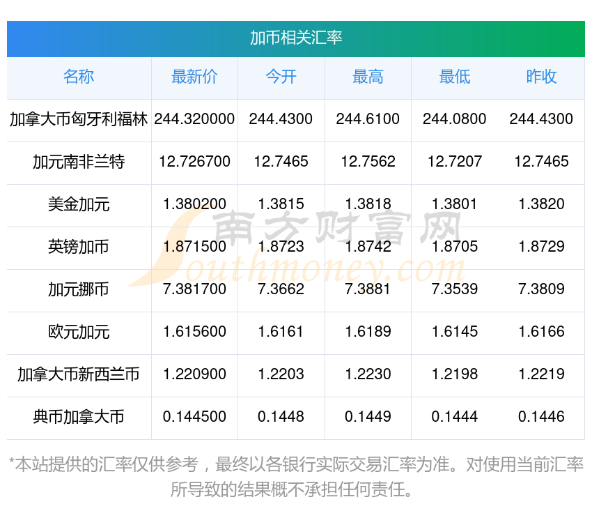Select lowest value 244.0800
Image resolution: width=592 pixels, height=511 pixels.
(x=455, y=119)
